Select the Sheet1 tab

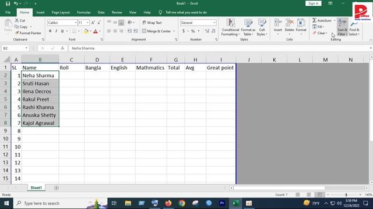36,188
